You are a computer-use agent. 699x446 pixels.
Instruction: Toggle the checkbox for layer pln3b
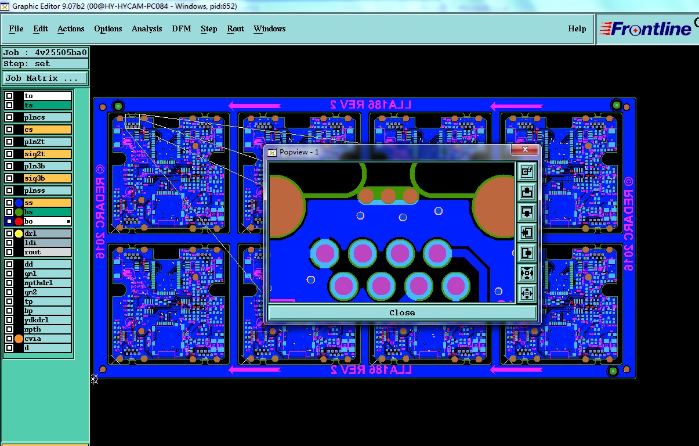9,166
